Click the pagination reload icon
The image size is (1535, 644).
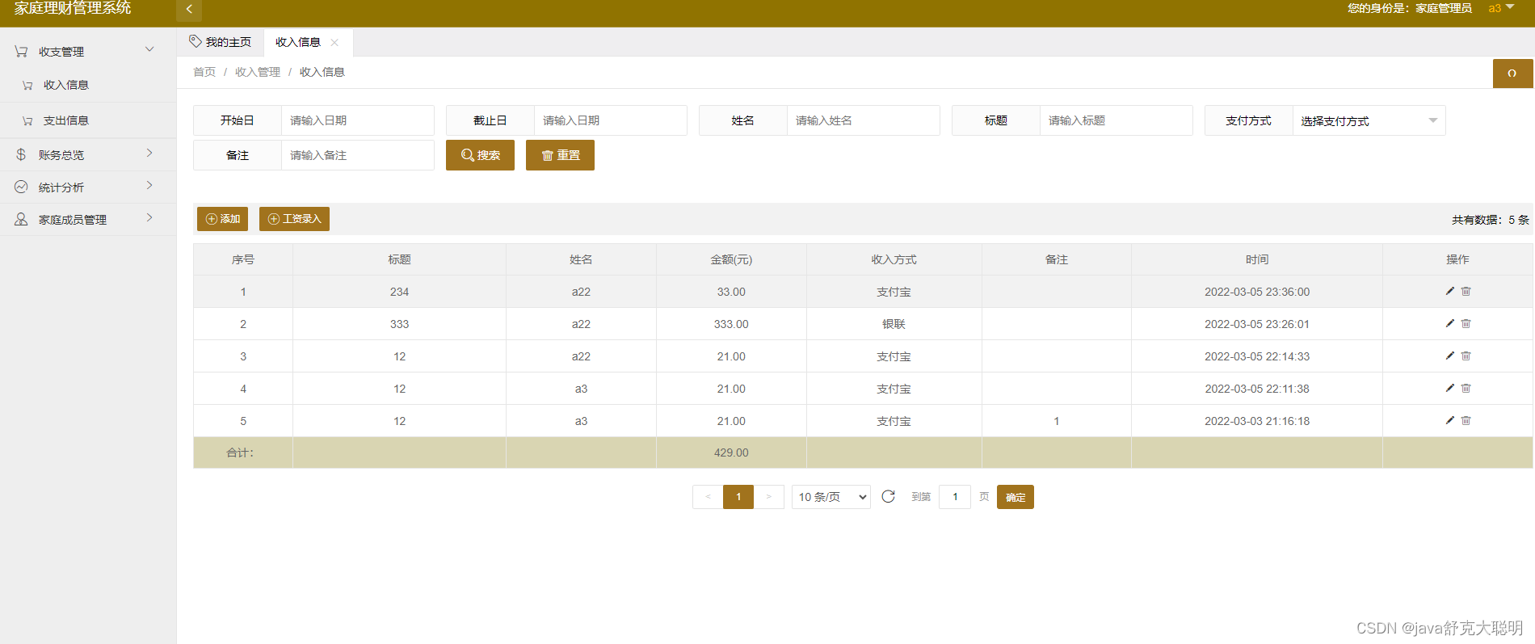(888, 496)
